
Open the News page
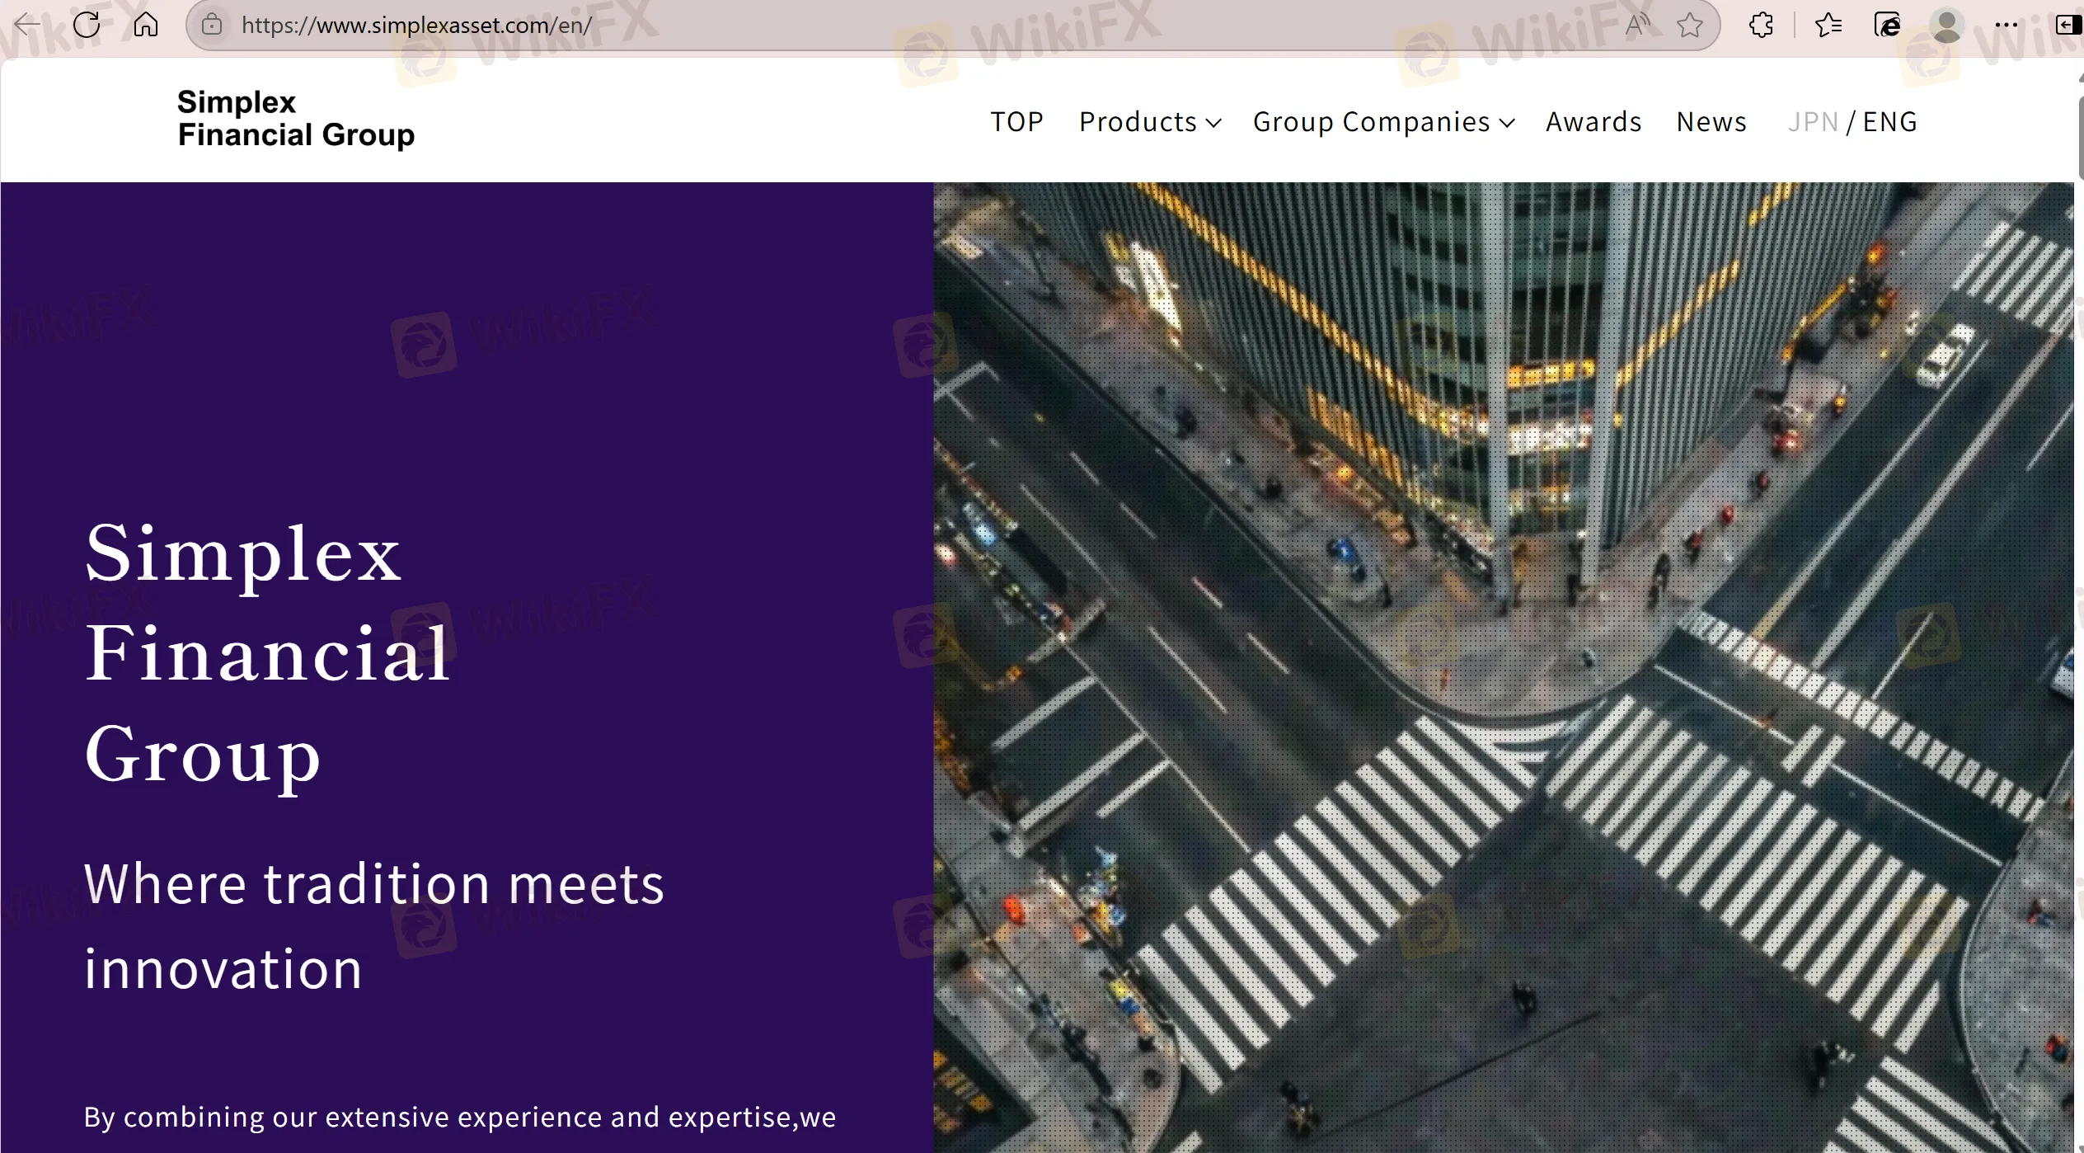click(1711, 122)
